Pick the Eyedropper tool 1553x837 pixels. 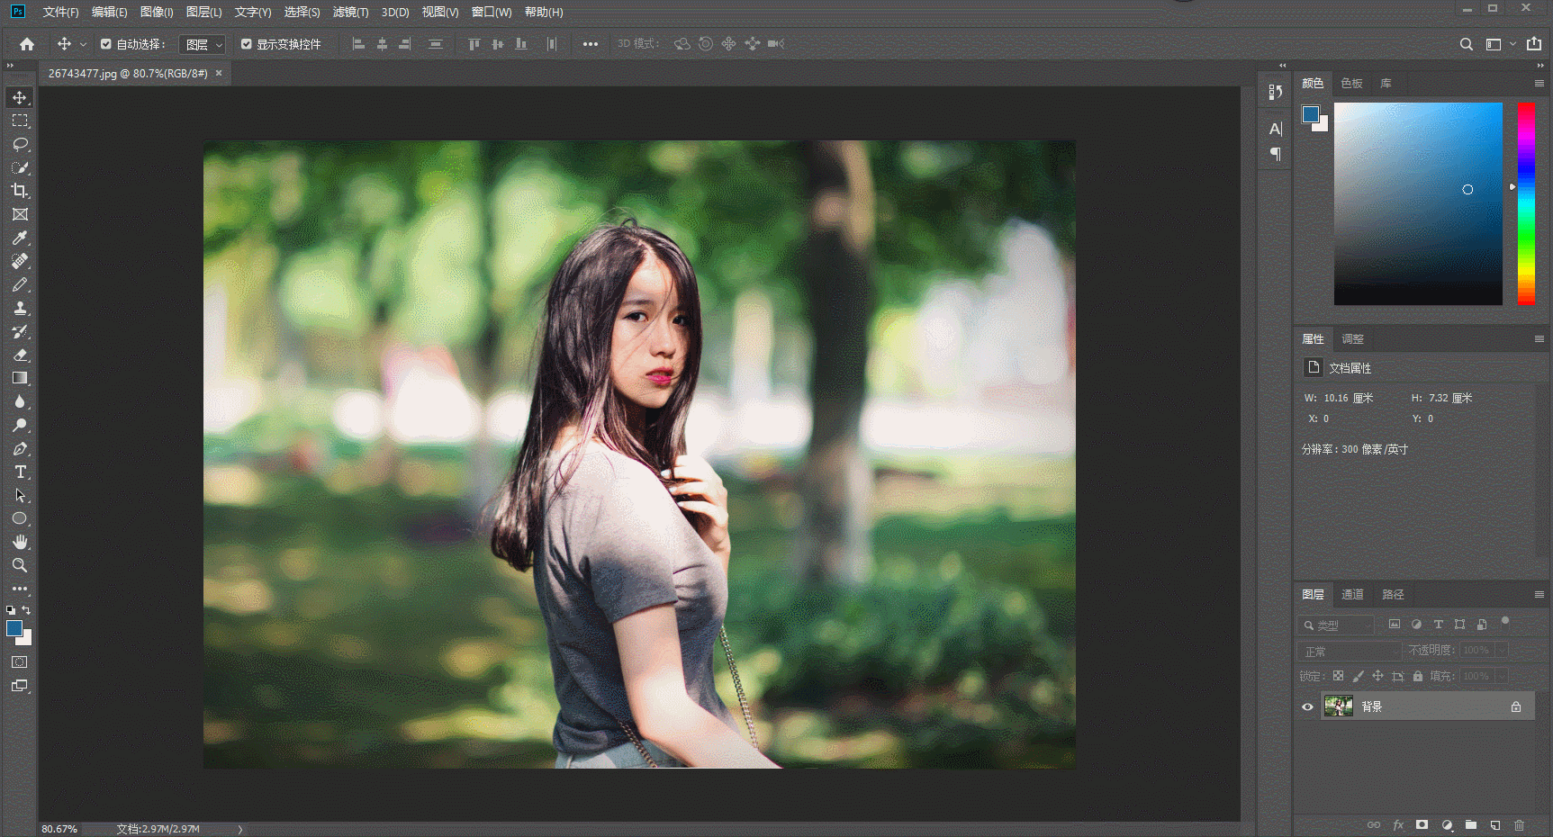pos(19,238)
